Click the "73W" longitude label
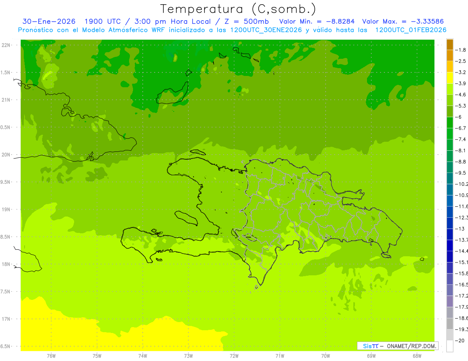 tap(188, 356)
